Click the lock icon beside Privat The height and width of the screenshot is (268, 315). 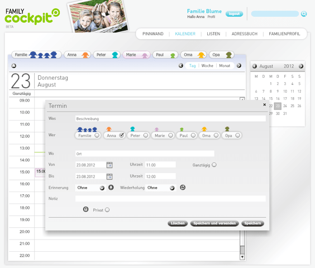coord(86,209)
